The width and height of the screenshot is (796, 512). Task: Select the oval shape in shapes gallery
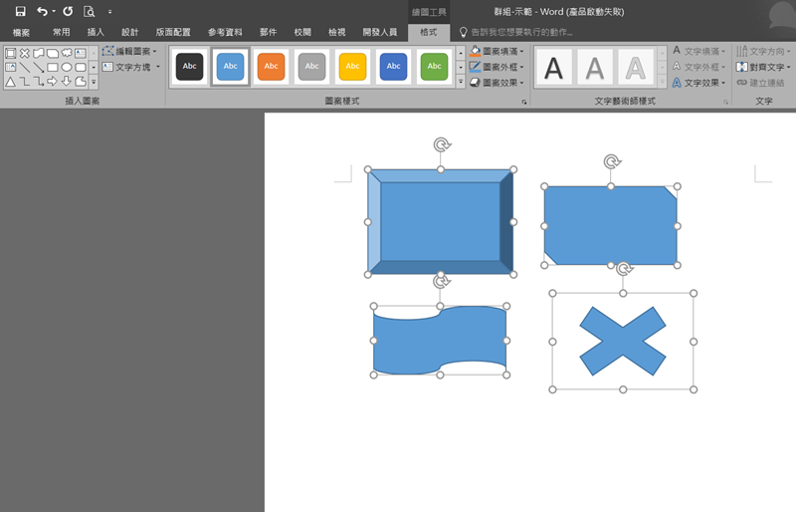click(67, 67)
